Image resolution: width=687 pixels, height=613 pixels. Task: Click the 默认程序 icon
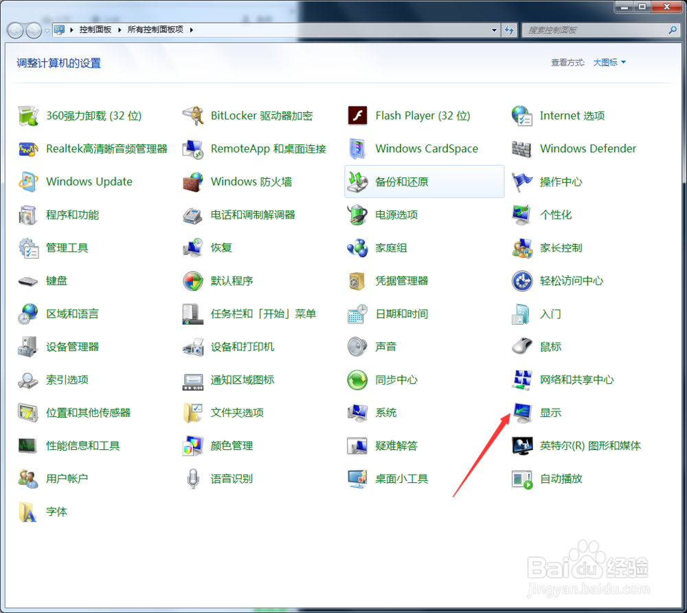[x=193, y=281]
